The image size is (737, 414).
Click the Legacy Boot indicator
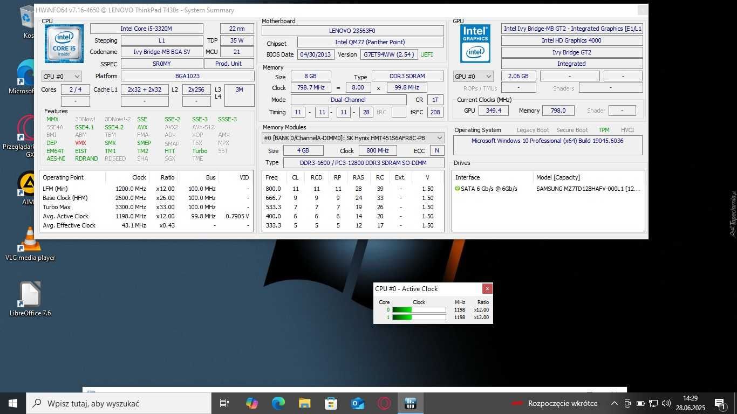tap(533, 130)
